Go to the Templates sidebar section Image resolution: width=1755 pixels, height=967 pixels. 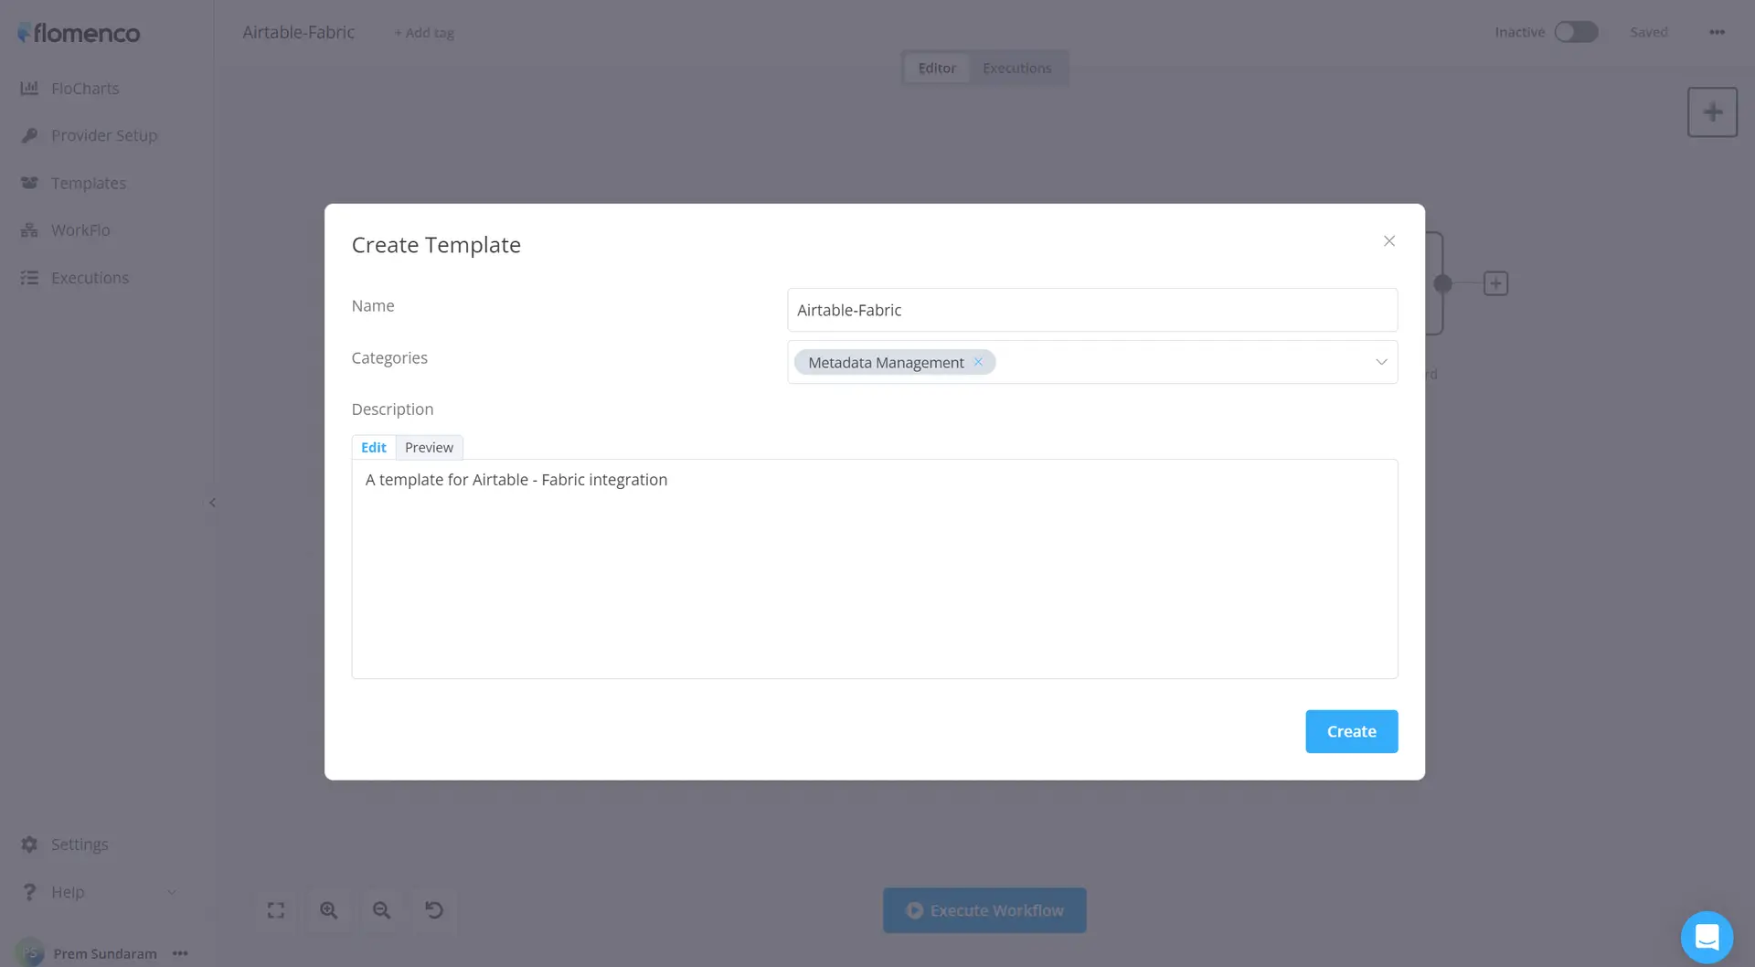(x=73, y=183)
